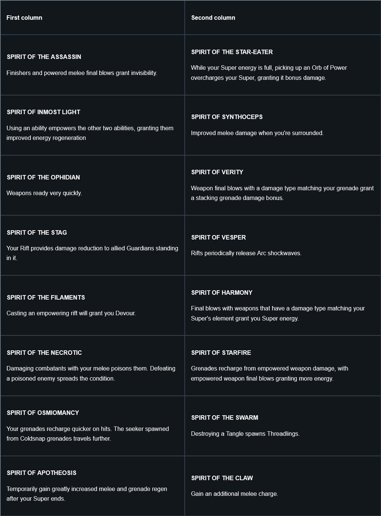This screenshot has height=516, width=381.
Task: Click the 'First column' header cell
Action: tap(92, 18)
